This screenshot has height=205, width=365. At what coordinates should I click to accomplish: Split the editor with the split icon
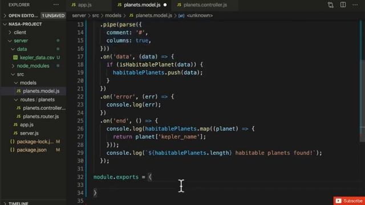tap(343, 5)
